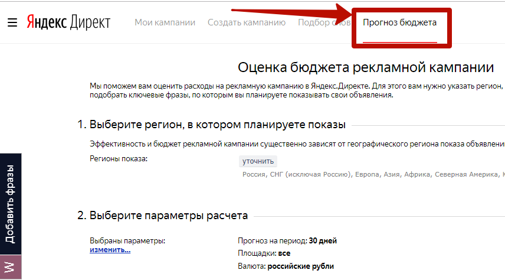Click the Регионы показа: label
The width and height of the screenshot is (505, 280).
119,159
